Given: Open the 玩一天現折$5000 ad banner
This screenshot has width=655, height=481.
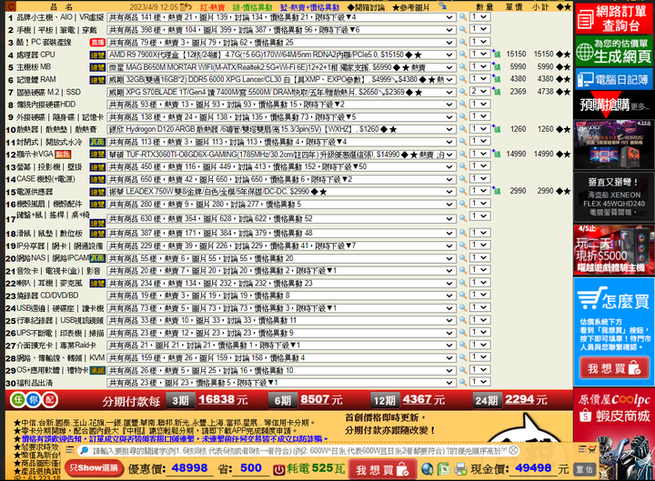Looking at the screenshot, I should click(613, 249).
